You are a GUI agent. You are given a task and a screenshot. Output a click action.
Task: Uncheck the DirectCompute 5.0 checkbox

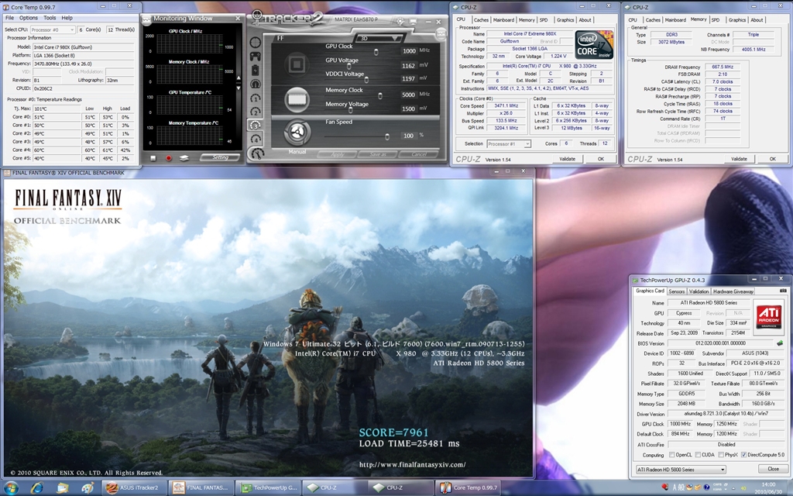[x=744, y=455]
